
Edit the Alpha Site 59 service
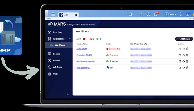[180, 49]
